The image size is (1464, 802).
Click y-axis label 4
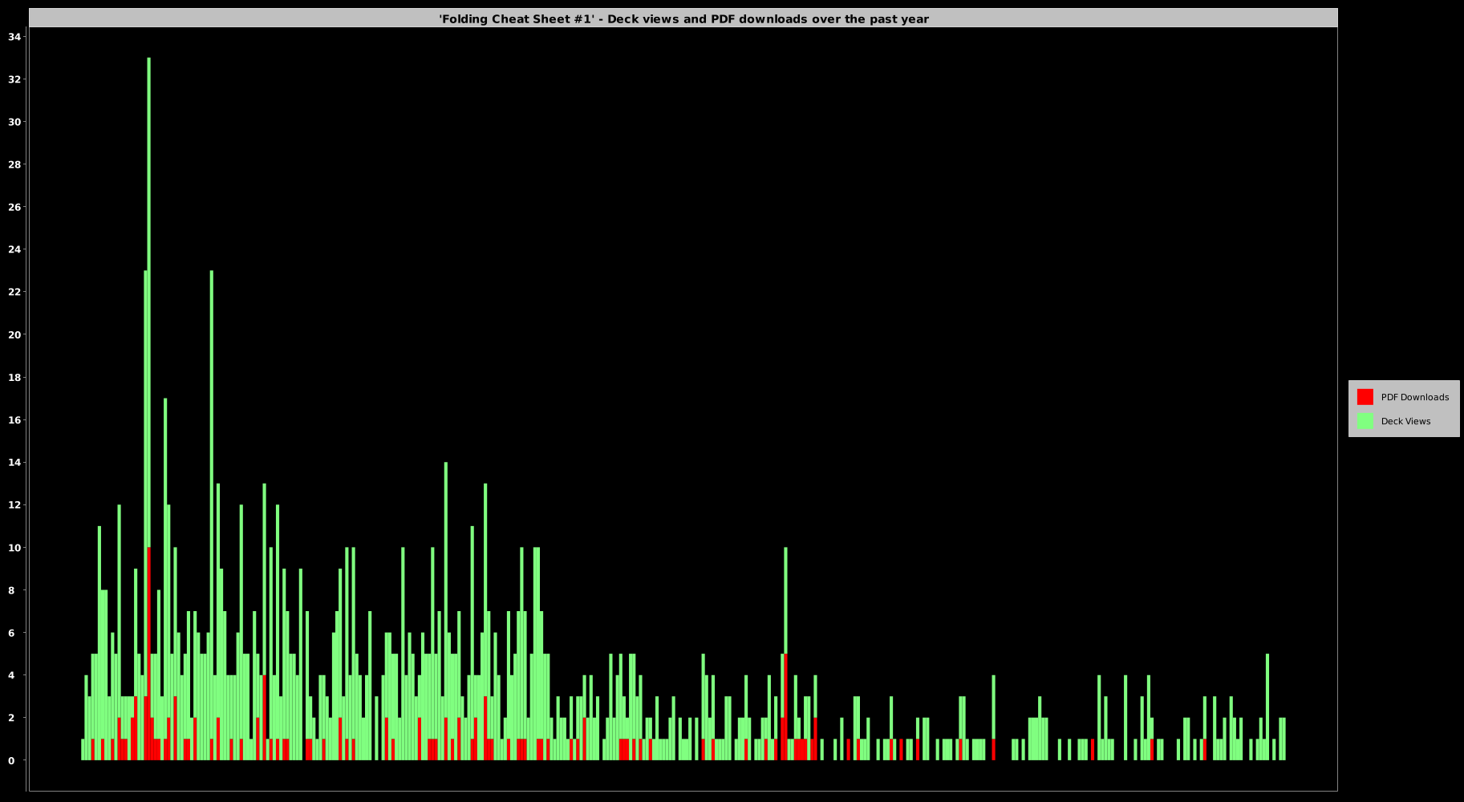point(11,675)
